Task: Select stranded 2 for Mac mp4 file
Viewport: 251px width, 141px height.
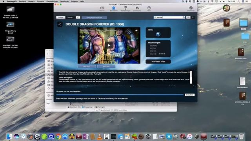Action: point(11,42)
